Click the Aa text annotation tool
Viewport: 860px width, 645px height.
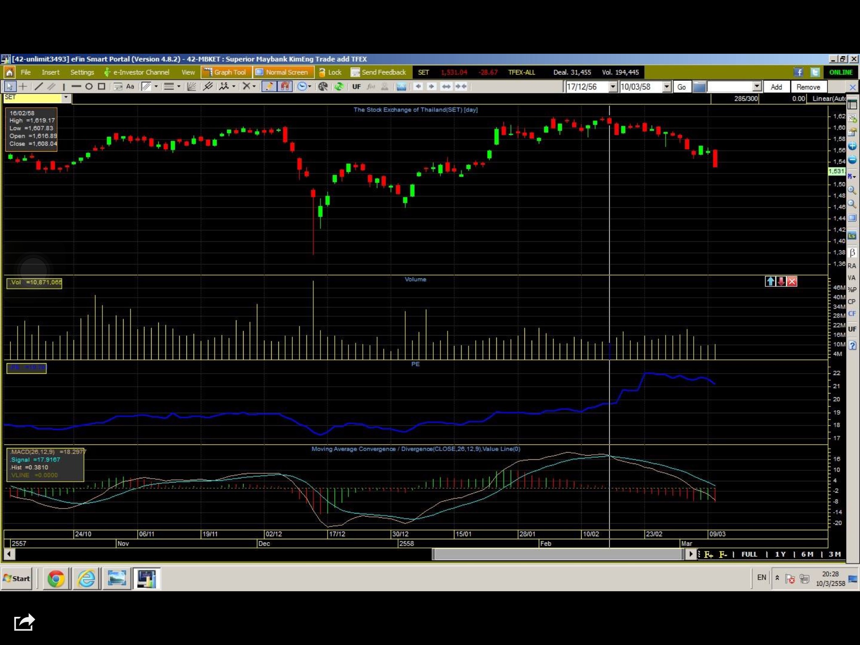[x=130, y=87]
